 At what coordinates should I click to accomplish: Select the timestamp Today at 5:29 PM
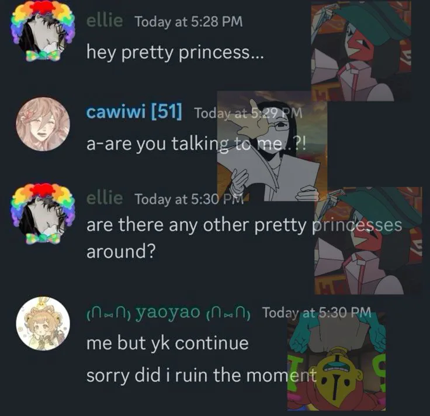248,113
